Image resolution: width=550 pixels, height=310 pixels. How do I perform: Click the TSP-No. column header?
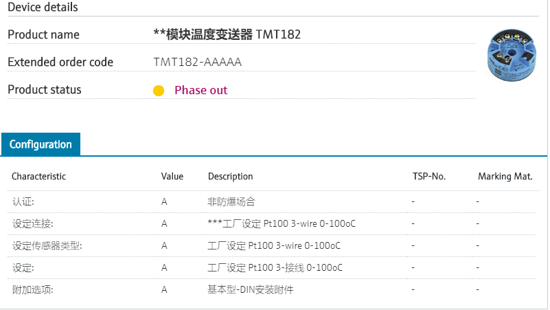[429, 177]
